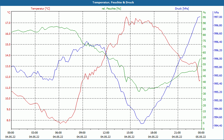This screenshot has height=140, width=224.
Task: Click the 15,0 temperature axis value
Action: tap(8, 45)
